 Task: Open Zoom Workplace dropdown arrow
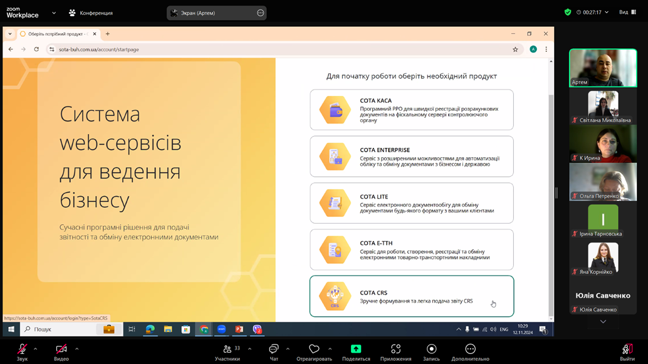(54, 13)
